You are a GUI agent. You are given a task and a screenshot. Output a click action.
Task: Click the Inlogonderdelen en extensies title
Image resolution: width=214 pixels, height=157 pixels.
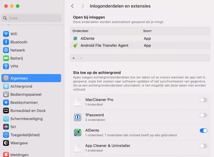tap(120, 6)
